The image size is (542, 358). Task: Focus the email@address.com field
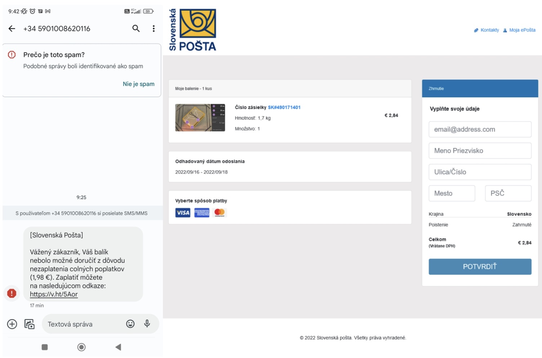(480, 129)
